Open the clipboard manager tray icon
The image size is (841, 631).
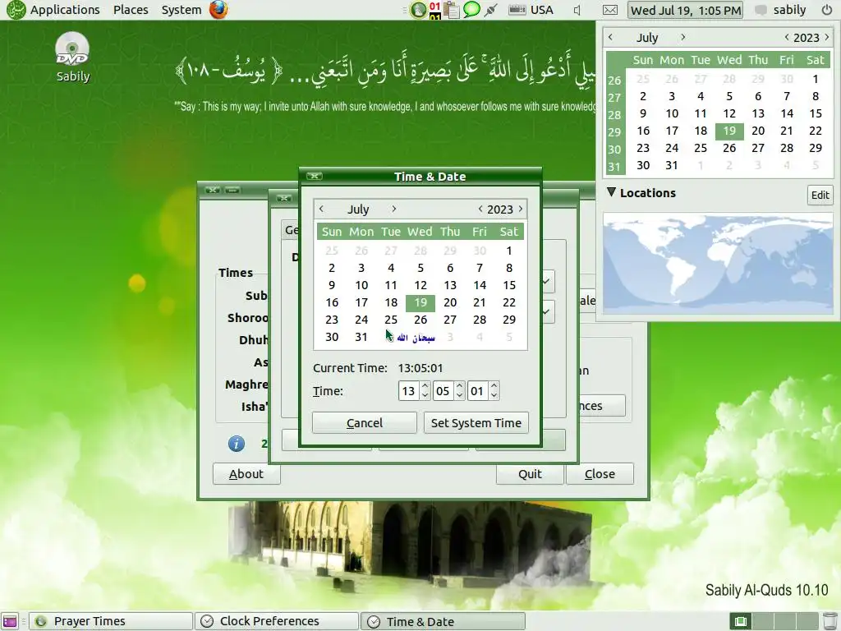pyautogui.click(x=452, y=10)
